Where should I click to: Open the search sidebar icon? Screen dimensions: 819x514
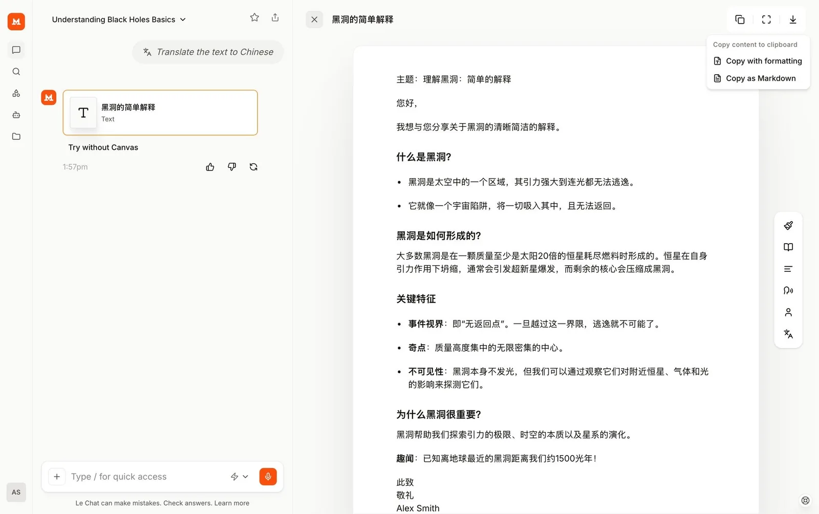[x=16, y=72]
